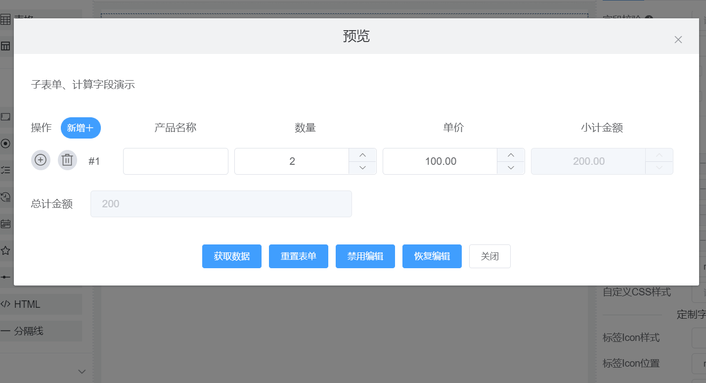Screen dimensions: 706x383
Task: Click 禁用编辑 to disable editing
Action: pyautogui.click(x=365, y=256)
